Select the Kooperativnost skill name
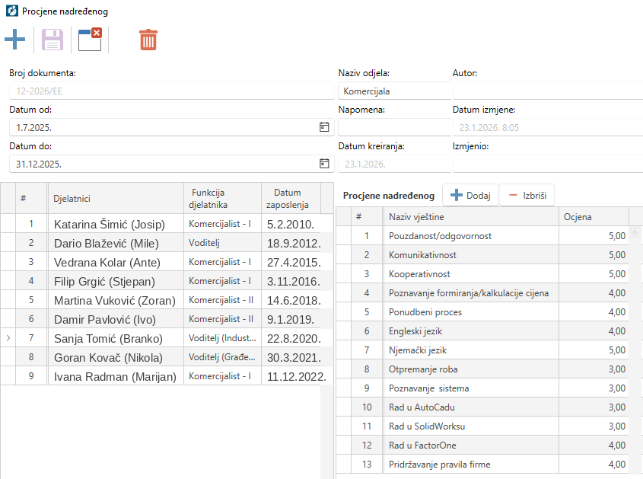 click(x=419, y=274)
